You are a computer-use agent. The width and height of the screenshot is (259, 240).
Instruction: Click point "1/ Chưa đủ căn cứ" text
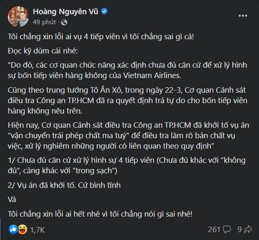click(x=125, y=165)
